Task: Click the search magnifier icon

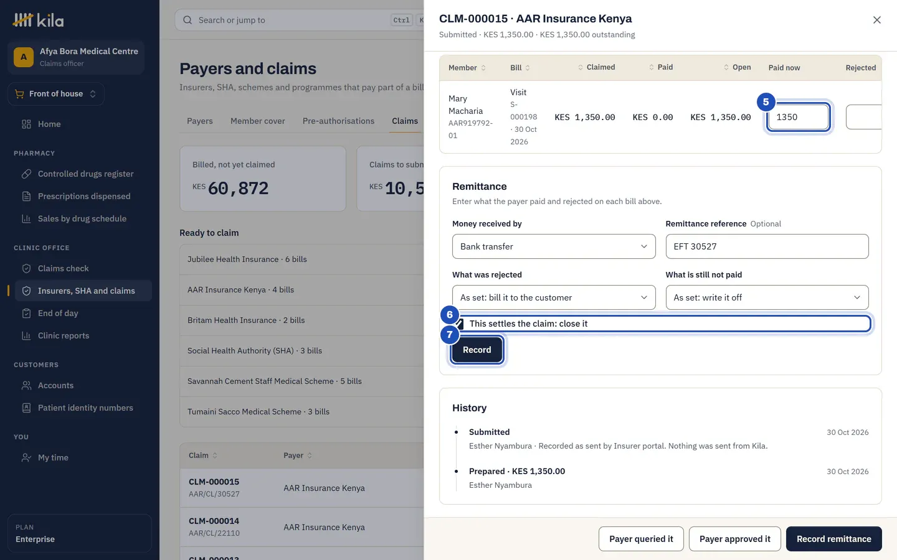Action: pyautogui.click(x=187, y=20)
